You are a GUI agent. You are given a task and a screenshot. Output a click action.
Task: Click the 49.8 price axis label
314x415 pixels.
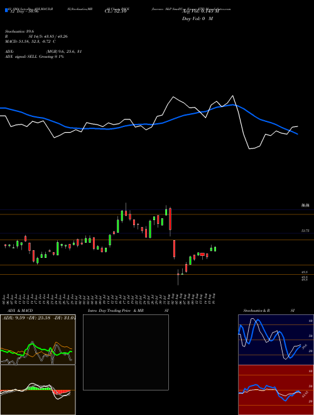tap(305, 272)
